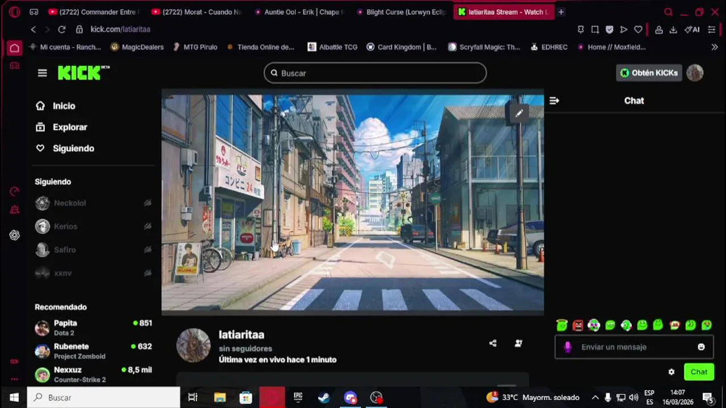
Task: Open the Home // Moxfield bookmark
Action: pos(611,47)
